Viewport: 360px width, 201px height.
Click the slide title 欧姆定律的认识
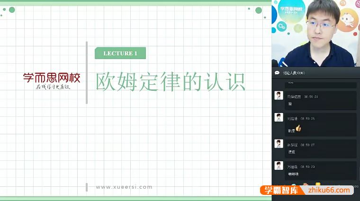point(171,82)
